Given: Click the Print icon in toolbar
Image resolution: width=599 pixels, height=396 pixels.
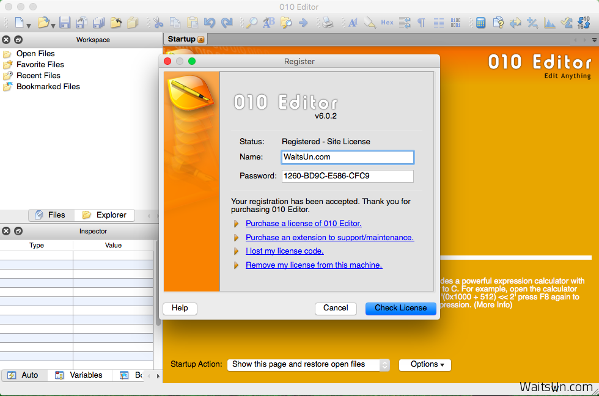Looking at the screenshot, I should click(328, 23).
